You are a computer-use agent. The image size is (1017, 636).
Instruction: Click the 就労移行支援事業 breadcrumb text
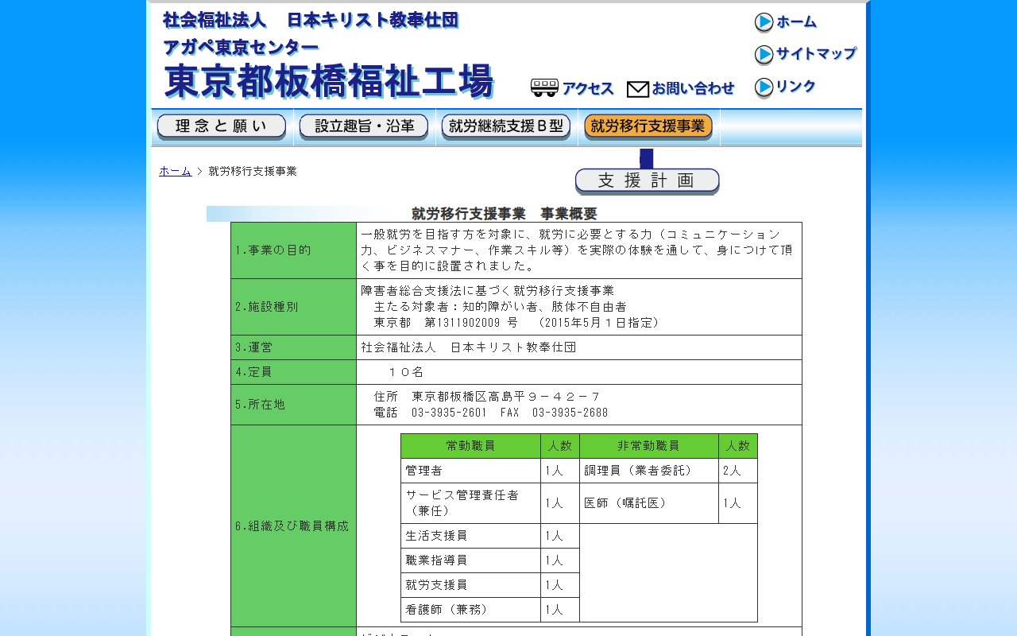[253, 171]
